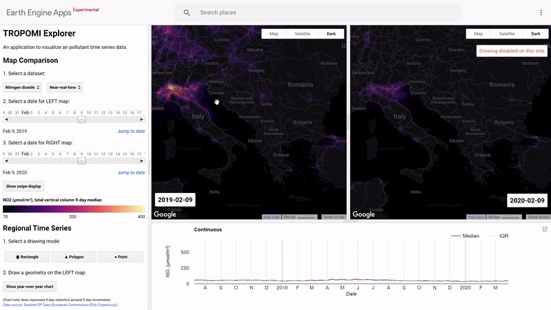Click Map Data link on left map

point(271,217)
